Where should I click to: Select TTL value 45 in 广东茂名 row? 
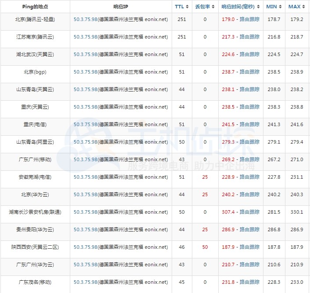pos(182,282)
